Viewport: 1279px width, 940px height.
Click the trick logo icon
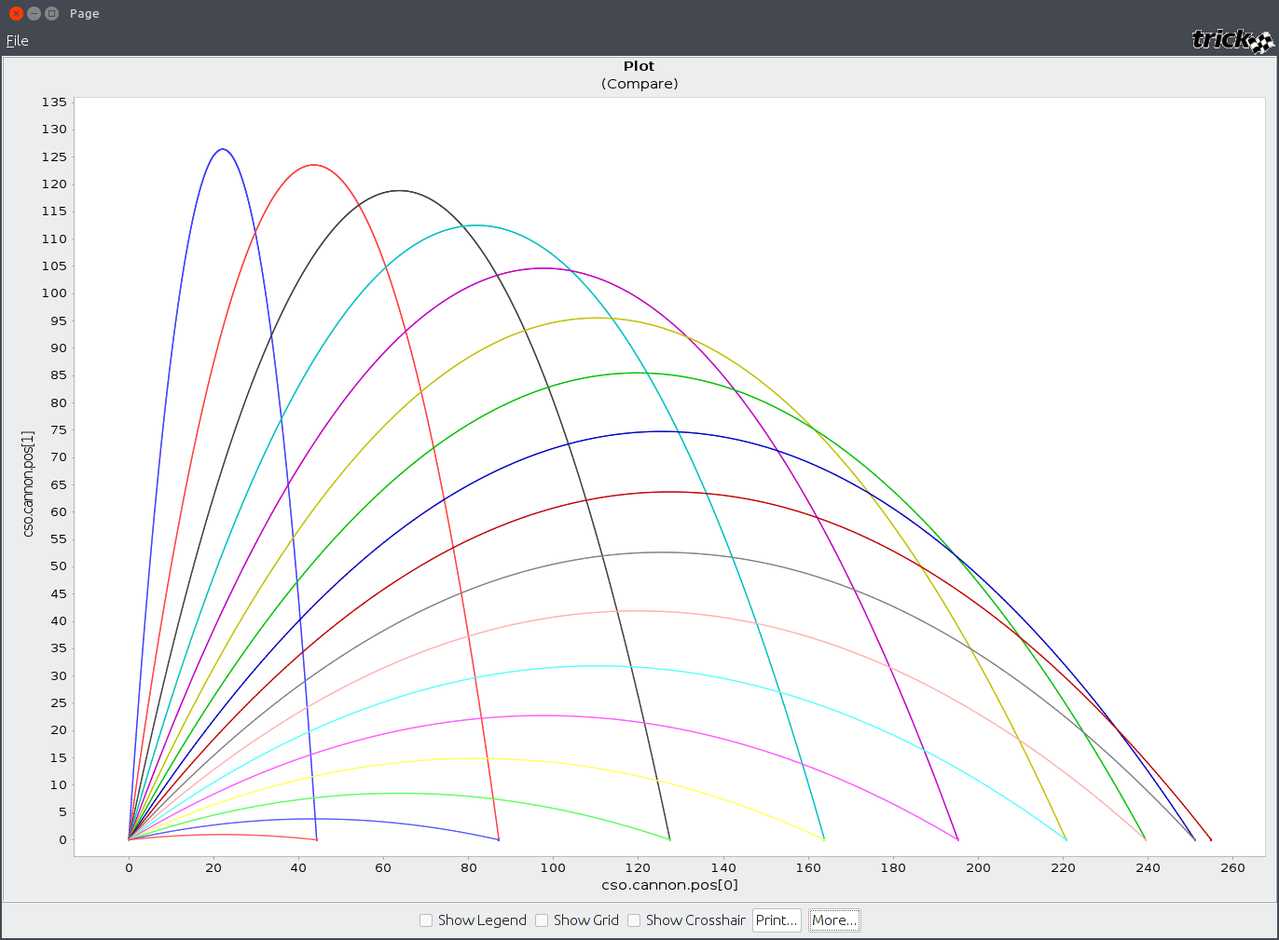point(1232,40)
